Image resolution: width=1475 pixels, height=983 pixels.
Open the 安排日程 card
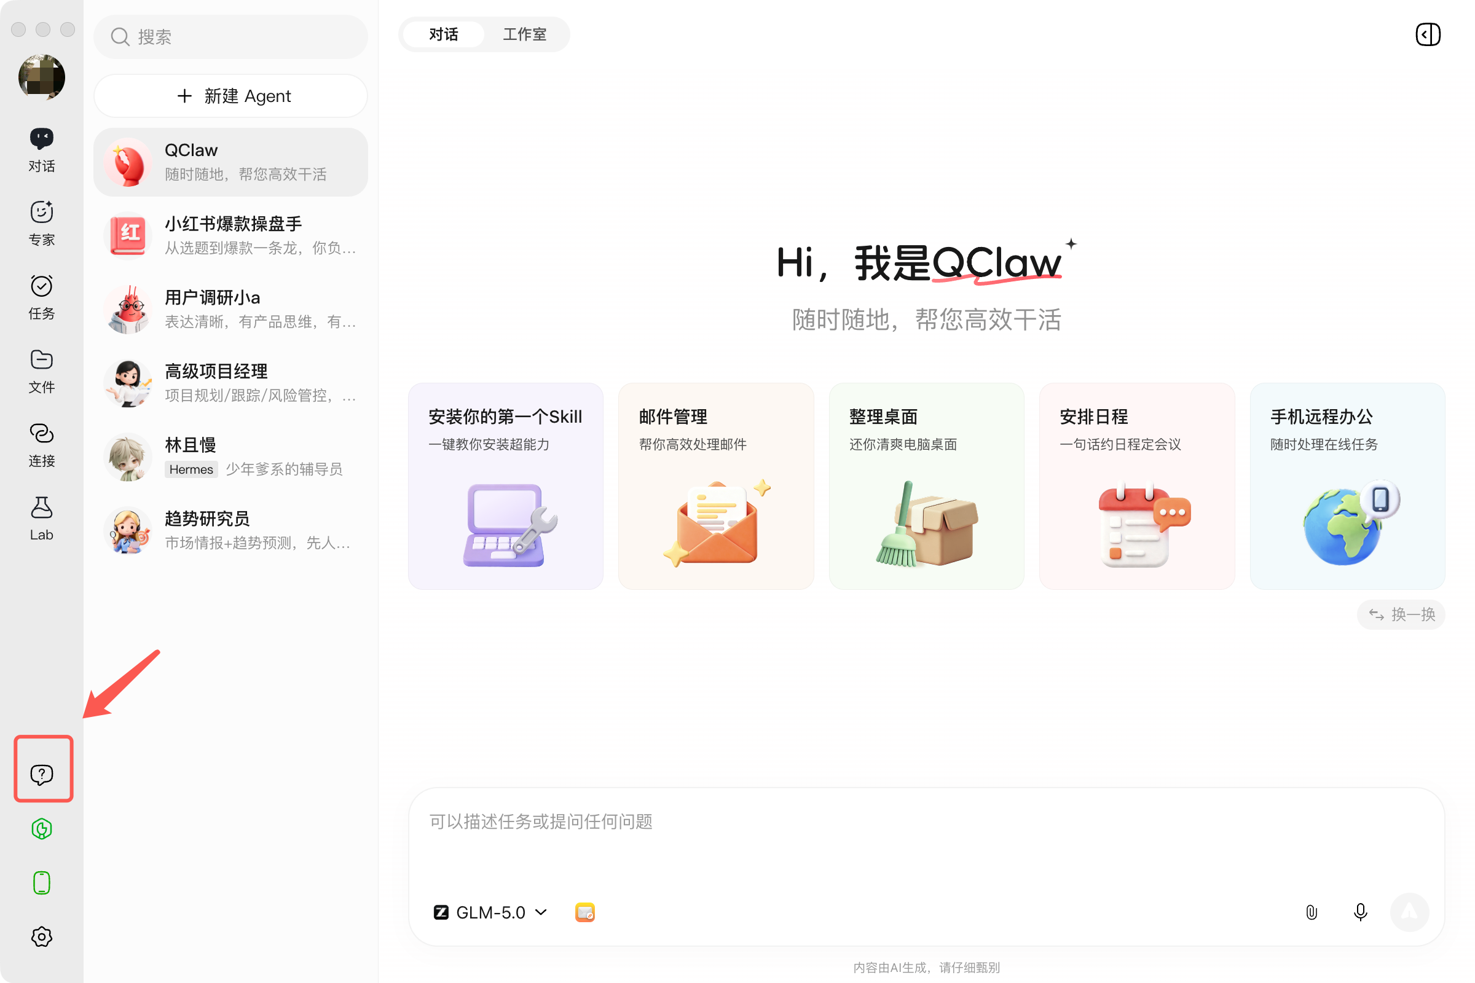pos(1137,486)
